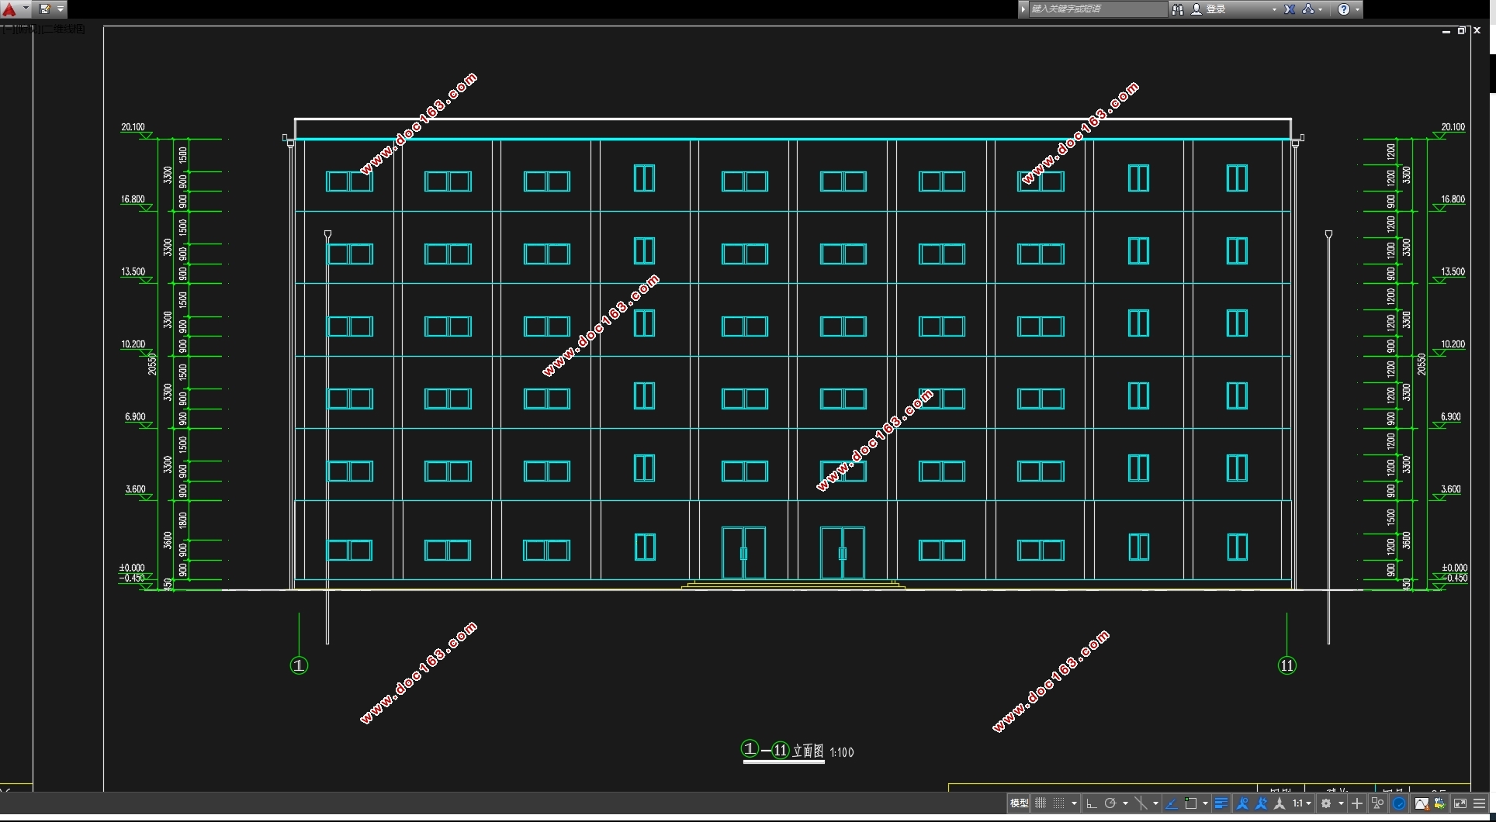Open the Help question mark icon
Screen dimensions: 1496x822
1344,9
